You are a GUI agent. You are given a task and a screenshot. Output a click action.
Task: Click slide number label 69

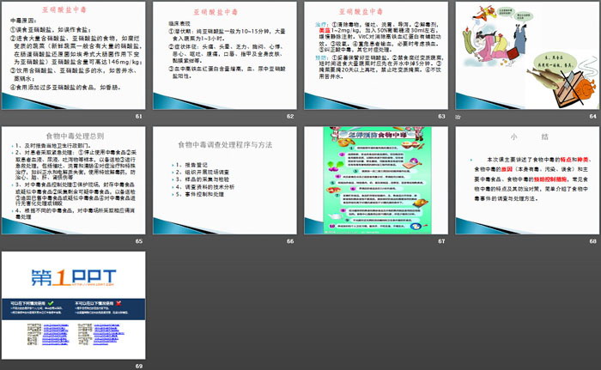(x=139, y=367)
